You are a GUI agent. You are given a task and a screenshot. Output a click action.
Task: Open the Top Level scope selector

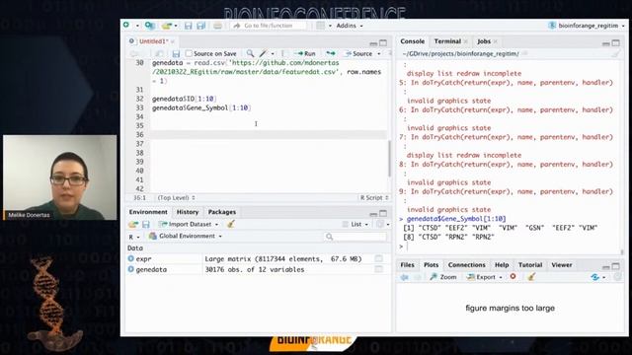pyautogui.click(x=176, y=197)
